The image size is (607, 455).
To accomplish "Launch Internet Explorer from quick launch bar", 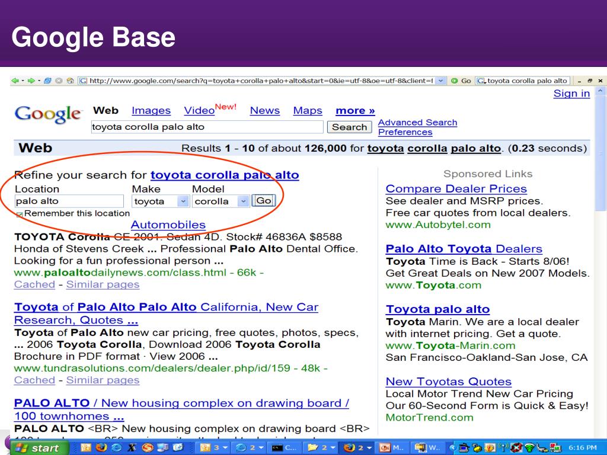I will click(116, 448).
